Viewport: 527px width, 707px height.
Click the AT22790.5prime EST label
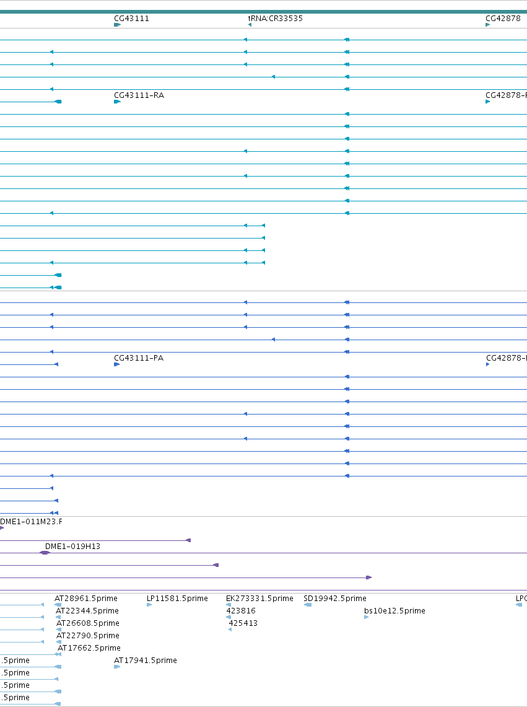88,636
